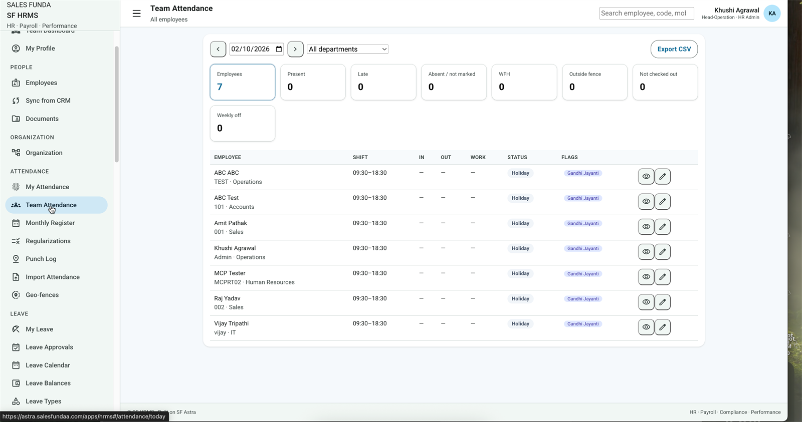Screen dimensions: 802x422
Task: Open Monthly Register
Action: [x=57, y=223]
